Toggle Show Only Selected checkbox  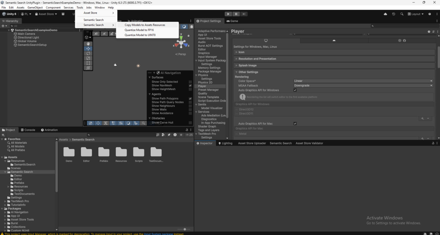(190, 82)
